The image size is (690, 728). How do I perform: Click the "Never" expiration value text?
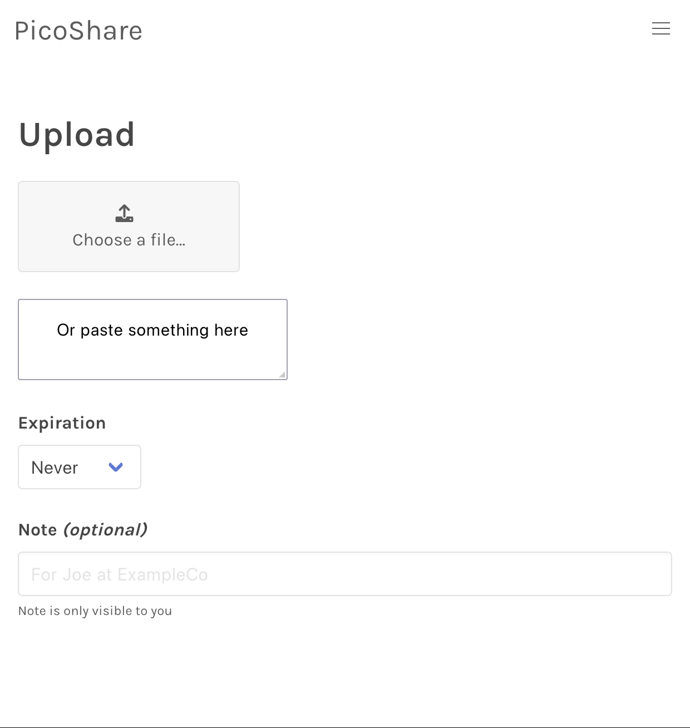click(55, 468)
